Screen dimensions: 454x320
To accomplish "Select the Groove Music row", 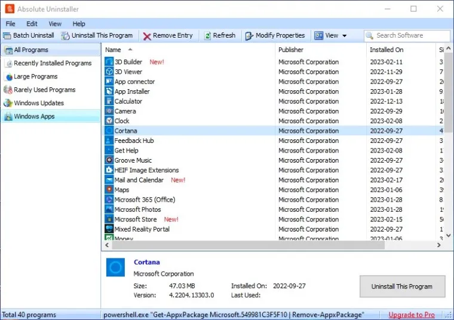I will point(133,160).
